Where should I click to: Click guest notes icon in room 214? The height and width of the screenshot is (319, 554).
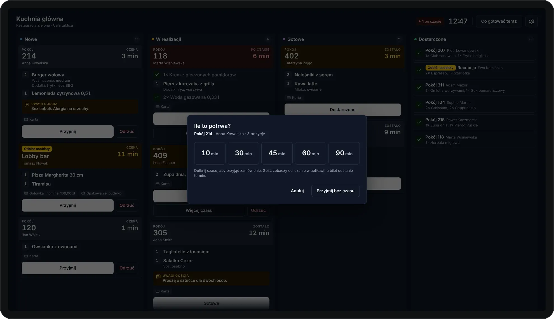[x=27, y=105]
